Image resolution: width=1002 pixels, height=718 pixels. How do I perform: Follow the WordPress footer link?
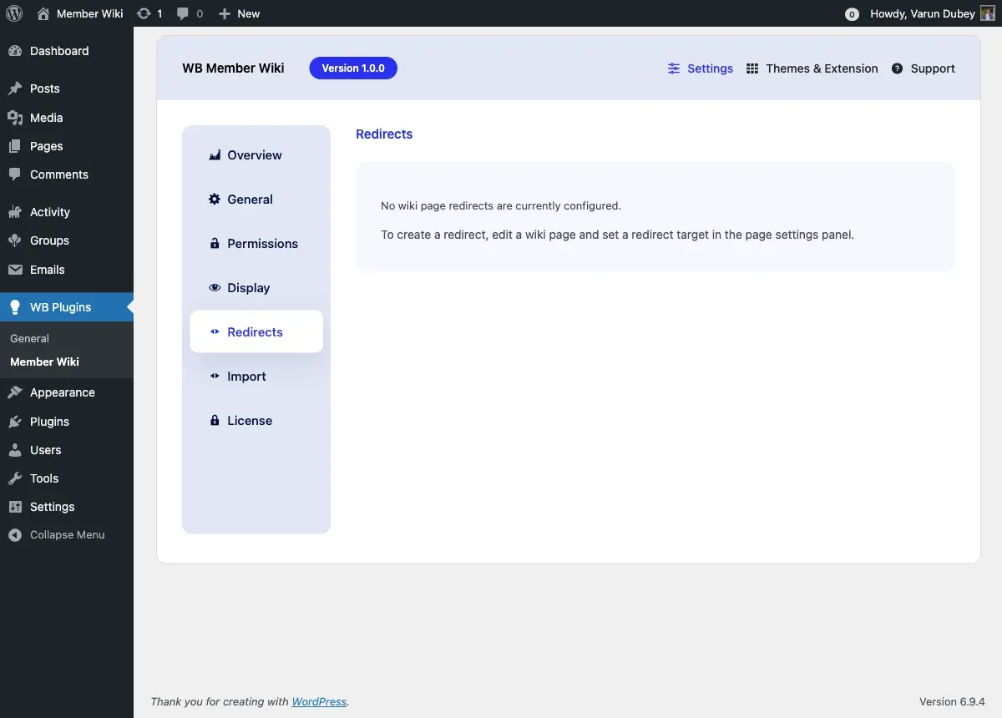click(319, 701)
